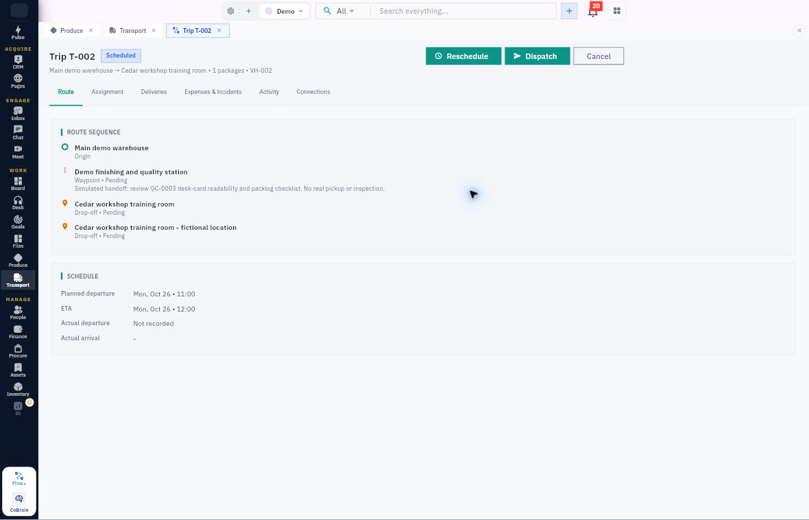Image resolution: width=809 pixels, height=520 pixels.
Task: Open Finance in the sidebar
Action: point(18,331)
